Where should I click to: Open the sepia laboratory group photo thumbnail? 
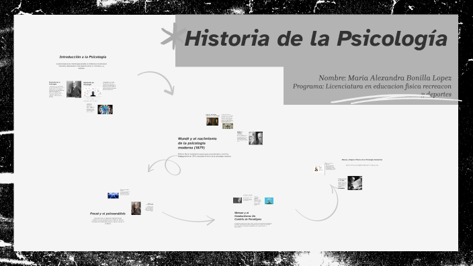[228, 126]
